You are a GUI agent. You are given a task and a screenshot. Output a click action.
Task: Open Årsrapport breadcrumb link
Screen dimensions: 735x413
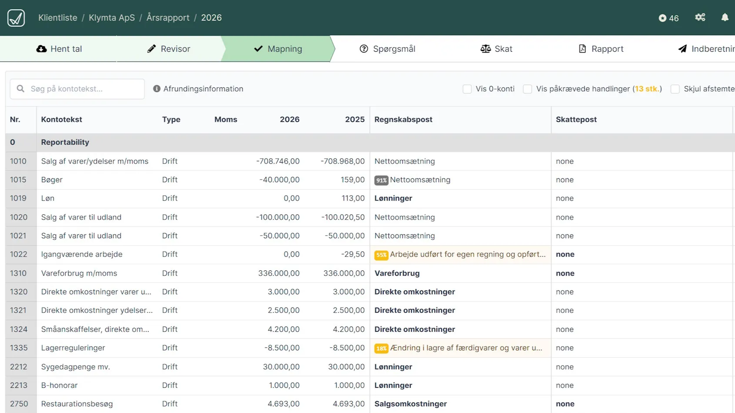pyautogui.click(x=168, y=18)
